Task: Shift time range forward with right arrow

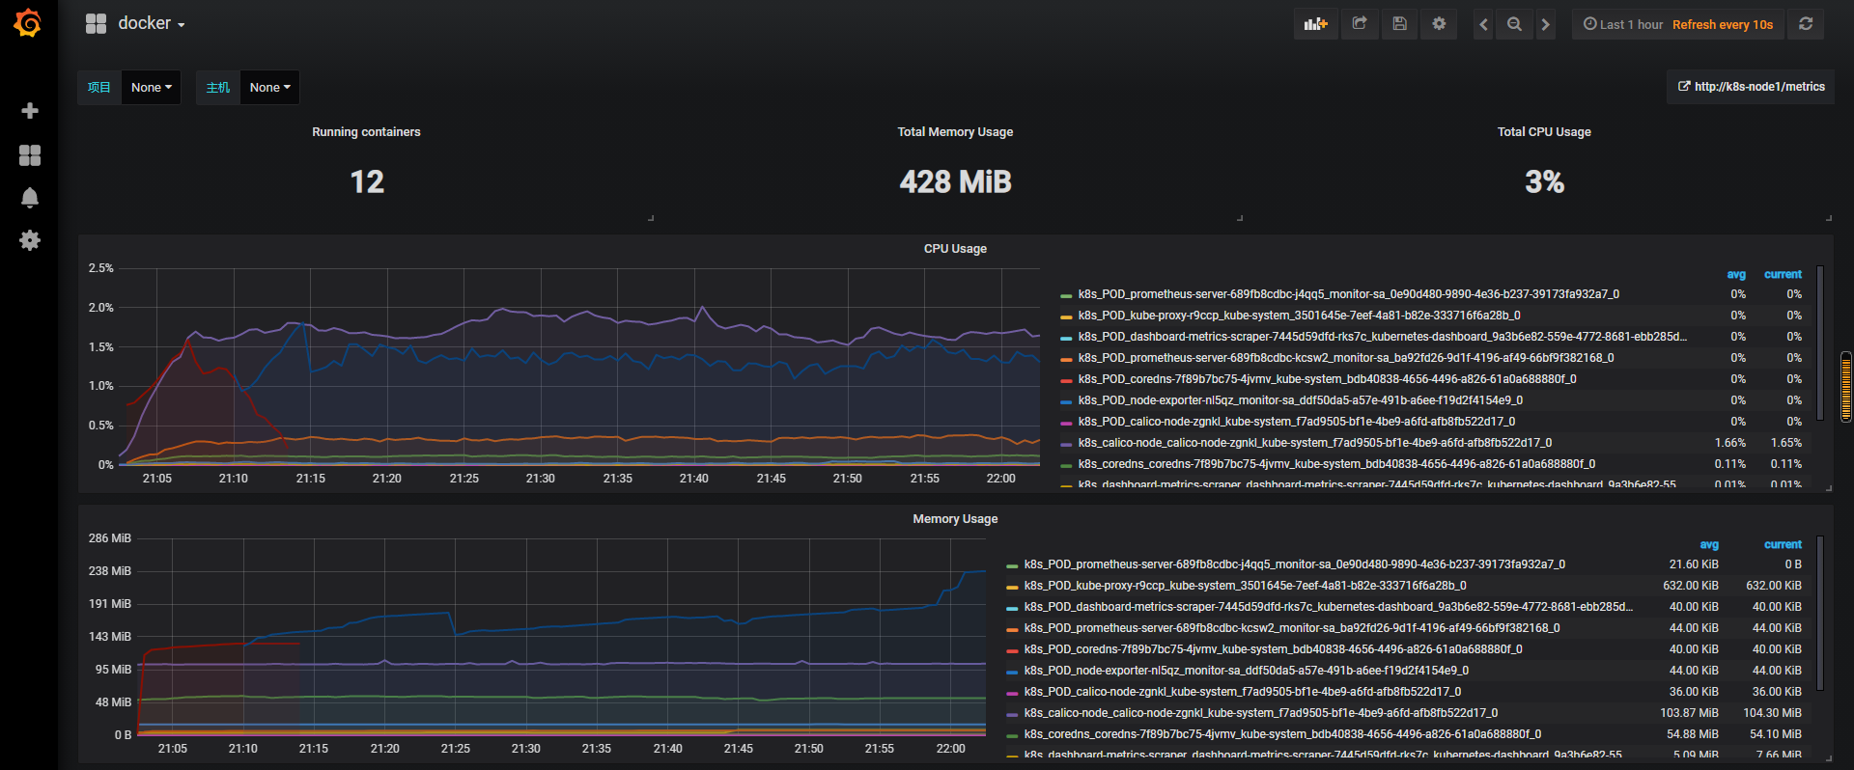Action: coord(1546,24)
